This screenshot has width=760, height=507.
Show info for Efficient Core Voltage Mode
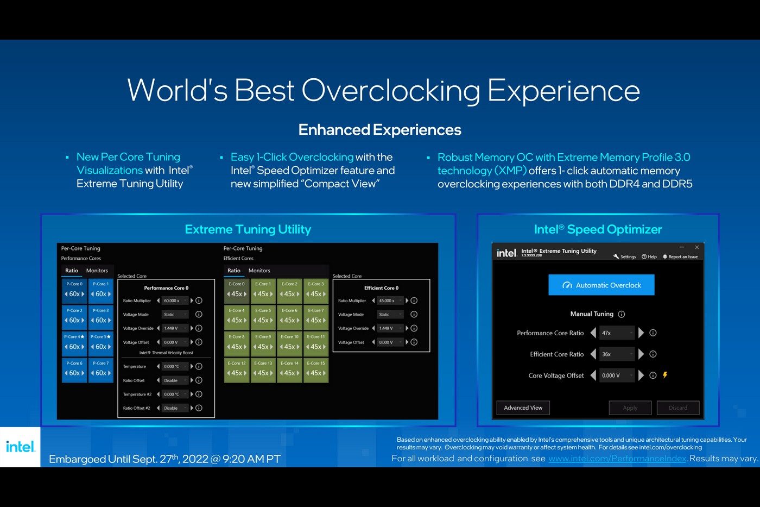coord(414,314)
